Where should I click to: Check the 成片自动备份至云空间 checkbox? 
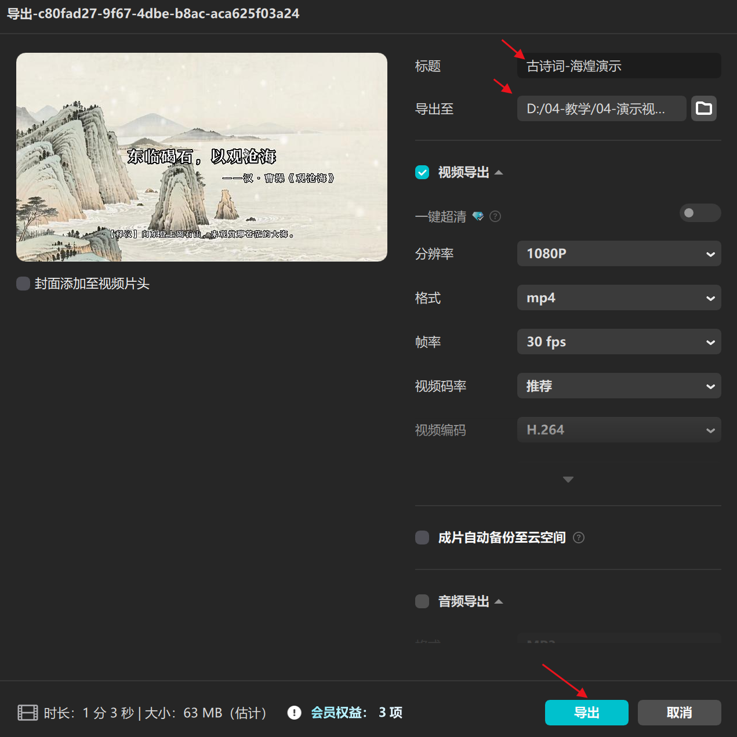(422, 538)
